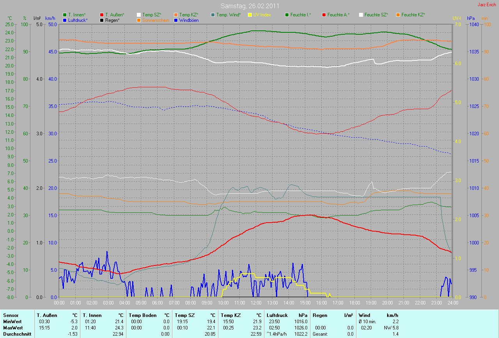Select the Feuchte SZ legend label
499x338 pixels.
pos(376,15)
